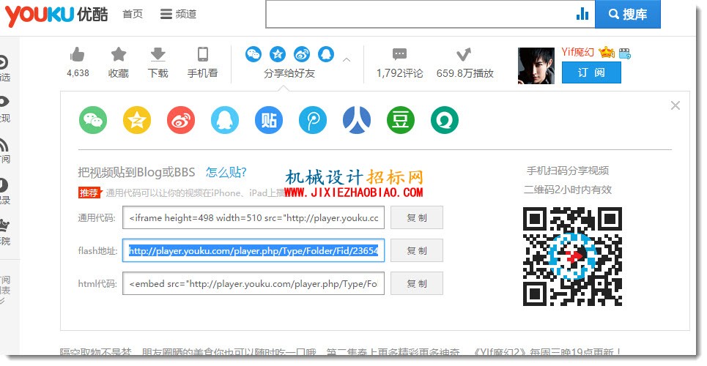This screenshot has width=707, height=366.
Task: Copy the 通用代码 with 复制 button
Action: 417,217
